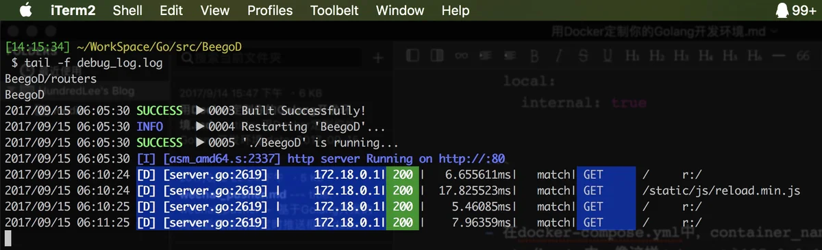
Task: Click the INFO label on the Restarting line
Action: pos(150,127)
